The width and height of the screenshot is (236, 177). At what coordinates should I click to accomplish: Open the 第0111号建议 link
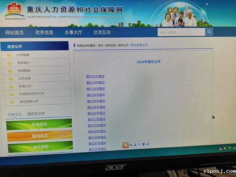[x=95, y=76]
